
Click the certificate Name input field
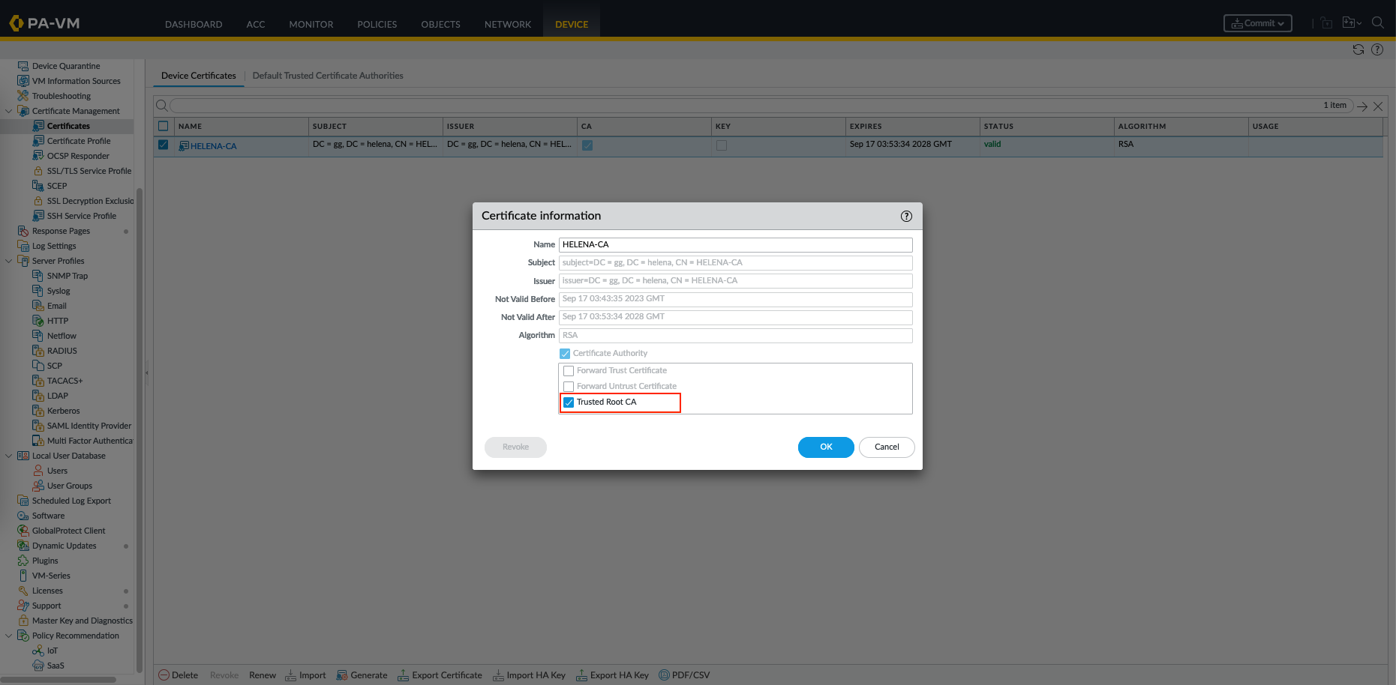tap(735, 245)
